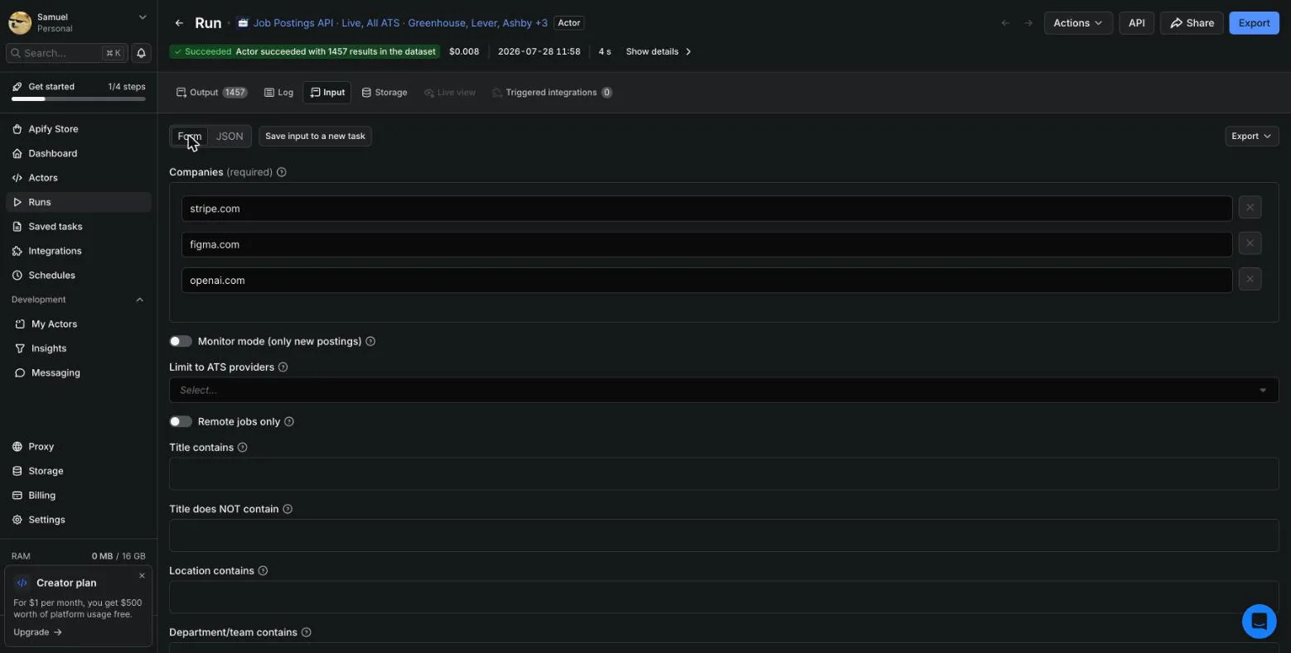Toggle Remote jobs only switch
This screenshot has width=1291, height=653.
pos(181,421)
